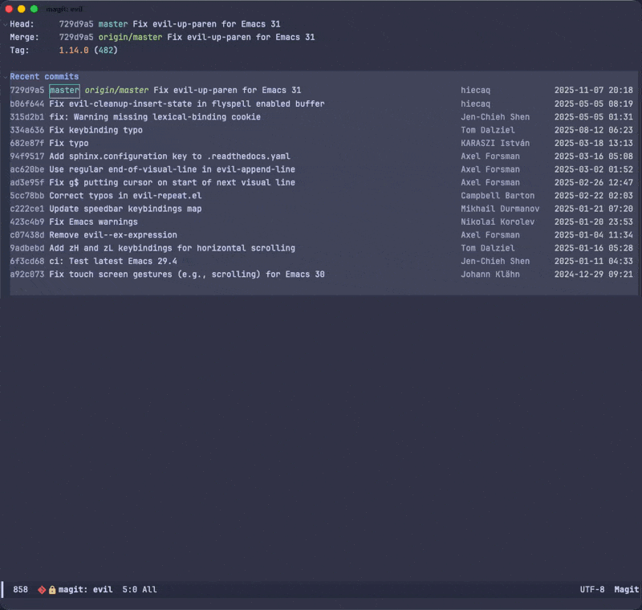Image resolution: width=642 pixels, height=610 pixels.
Task: Select commit hash c222ce1
Action: (x=27, y=209)
